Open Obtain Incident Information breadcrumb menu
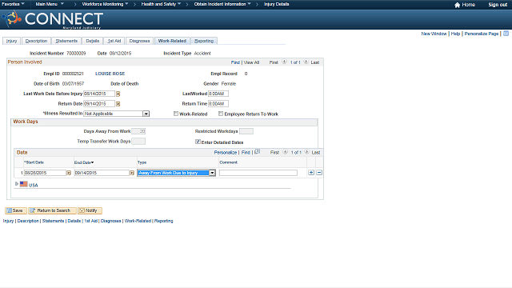The width and height of the screenshot is (512, 288). (222, 4)
